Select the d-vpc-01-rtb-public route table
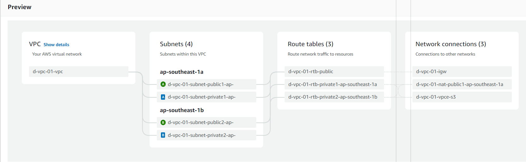 pos(311,72)
